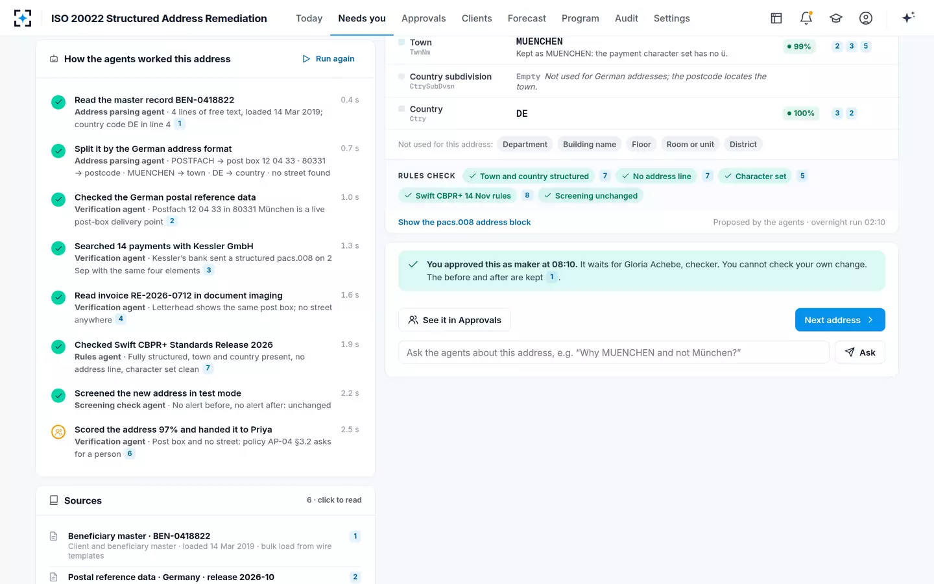Go to the Clients tab
The image size is (934, 584).
point(477,18)
